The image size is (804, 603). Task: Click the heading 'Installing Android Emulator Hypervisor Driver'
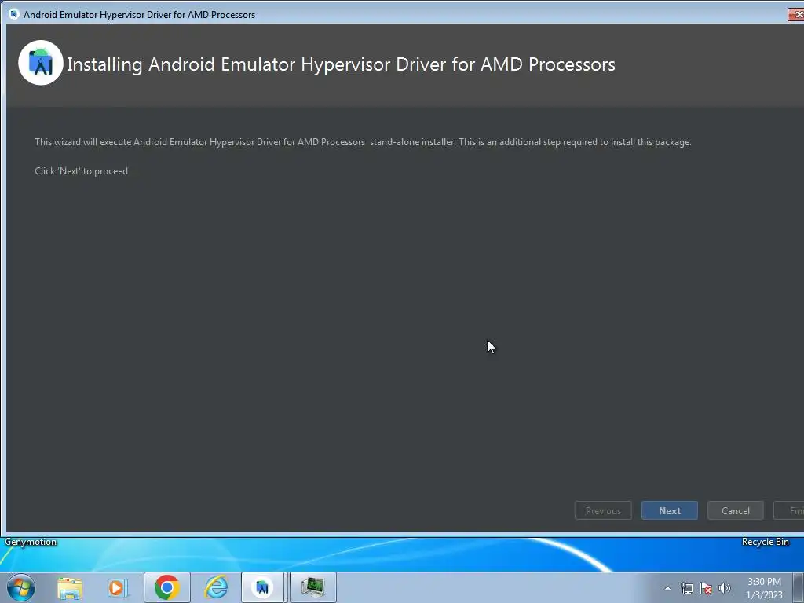[341, 64]
